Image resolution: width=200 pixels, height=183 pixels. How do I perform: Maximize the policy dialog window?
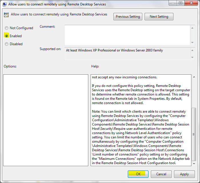pos(181,3)
